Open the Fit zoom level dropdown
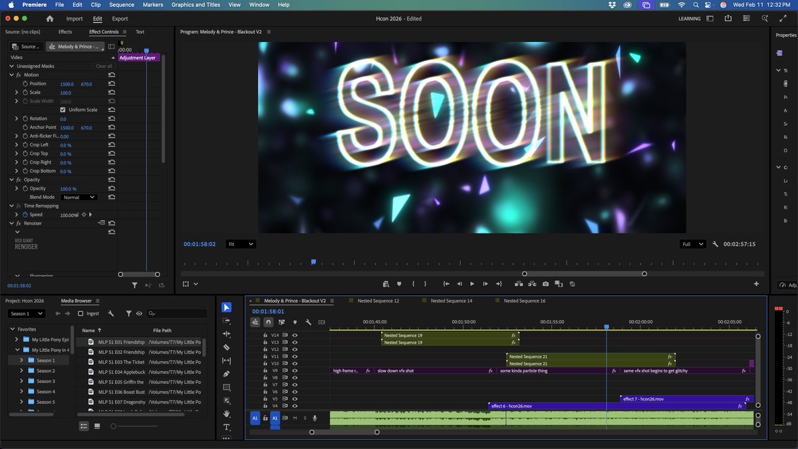 click(240, 244)
